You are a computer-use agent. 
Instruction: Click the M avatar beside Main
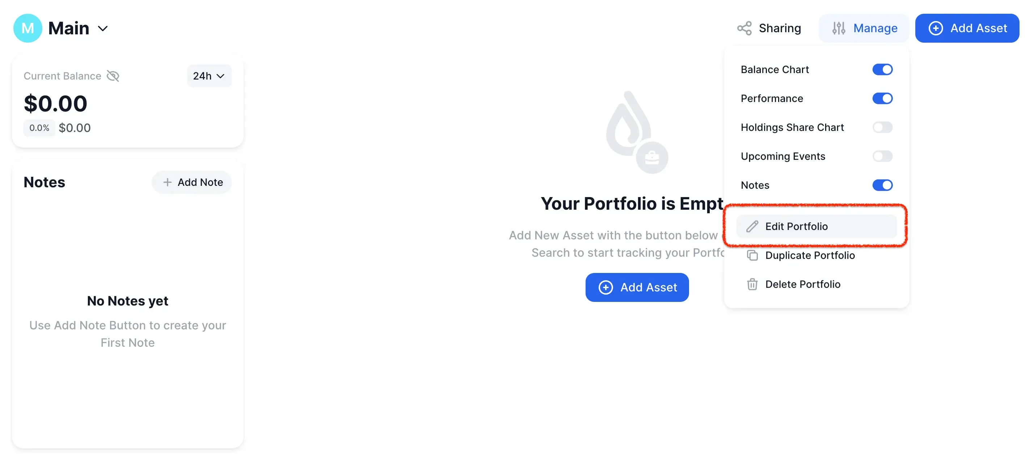tap(27, 28)
